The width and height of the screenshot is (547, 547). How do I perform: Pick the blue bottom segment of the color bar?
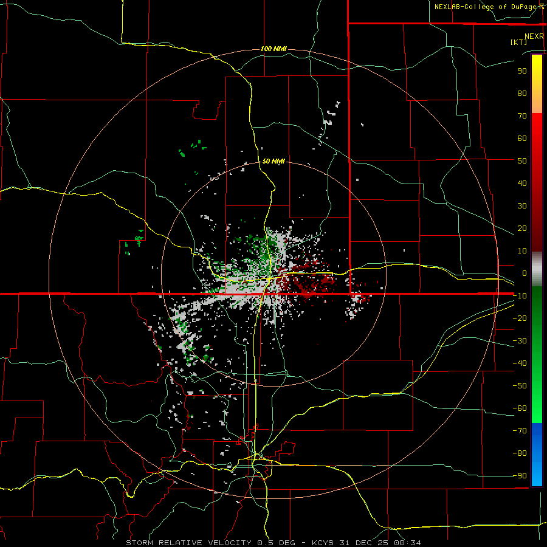point(537,454)
